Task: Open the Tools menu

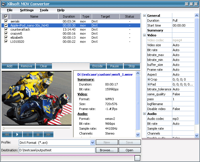Action: pos(44,10)
